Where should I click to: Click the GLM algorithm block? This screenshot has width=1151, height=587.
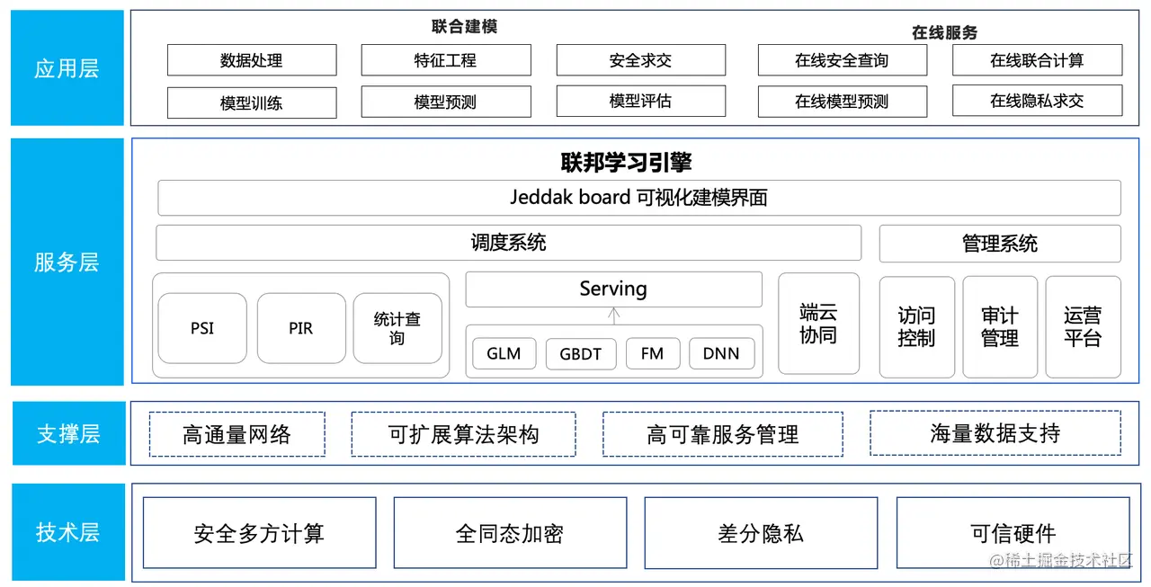[504, 353]
